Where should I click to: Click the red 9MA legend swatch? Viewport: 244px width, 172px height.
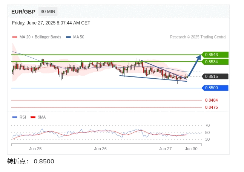tap(33, 117)
